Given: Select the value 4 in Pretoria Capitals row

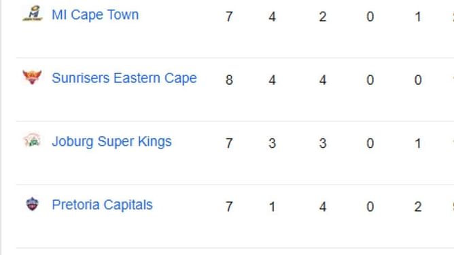Looking at the screenshot, I should (x=323, y=207).
